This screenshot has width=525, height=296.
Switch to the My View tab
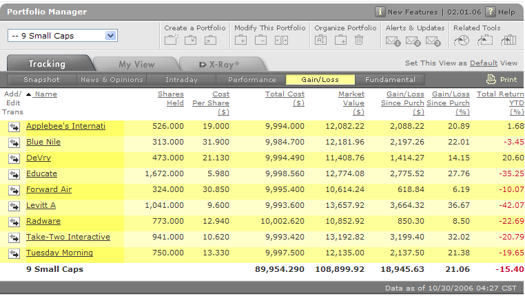click(x=136, y=64)
